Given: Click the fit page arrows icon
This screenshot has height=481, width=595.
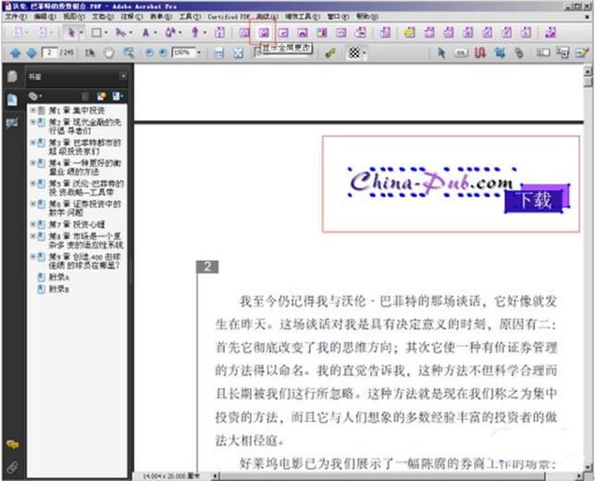Looking at the screenshot, I should point(239,53).
